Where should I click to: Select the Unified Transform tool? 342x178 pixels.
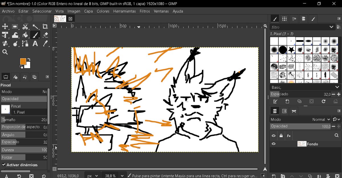coord(5,35)
